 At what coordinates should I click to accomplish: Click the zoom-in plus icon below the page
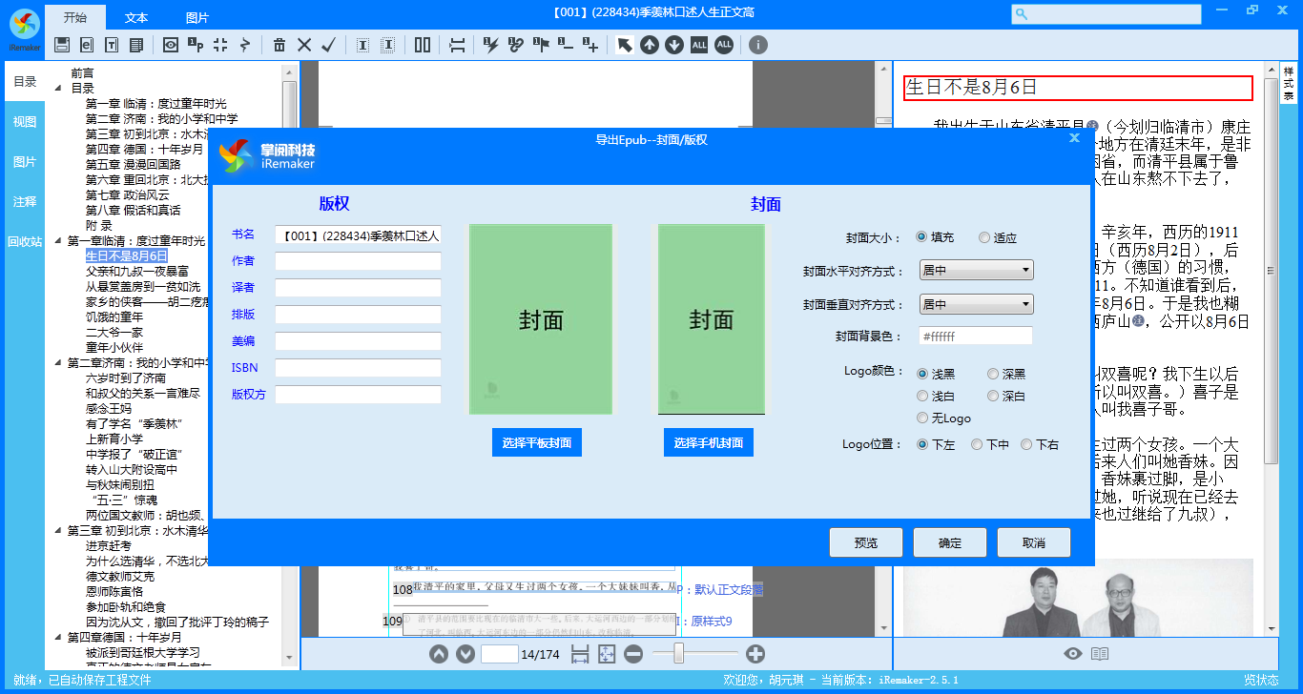(x=755, y=654)
